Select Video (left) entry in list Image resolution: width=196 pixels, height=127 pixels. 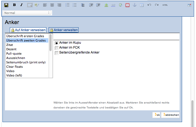pos(27,75)
